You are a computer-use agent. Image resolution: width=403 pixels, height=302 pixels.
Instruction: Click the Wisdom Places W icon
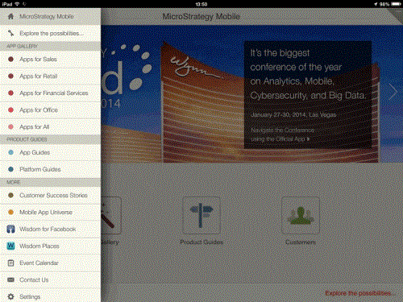[x=10, y=246]
